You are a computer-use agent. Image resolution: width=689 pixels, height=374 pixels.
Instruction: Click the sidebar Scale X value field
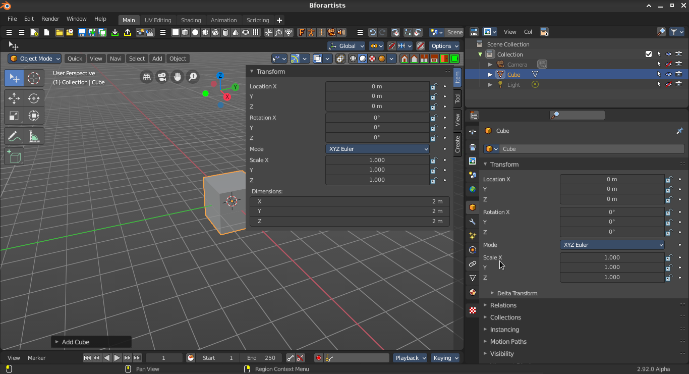point(377,160)
